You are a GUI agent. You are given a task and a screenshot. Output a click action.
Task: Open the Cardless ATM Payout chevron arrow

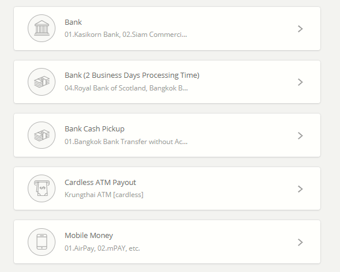pyautogui.click(x=300, y=189)
